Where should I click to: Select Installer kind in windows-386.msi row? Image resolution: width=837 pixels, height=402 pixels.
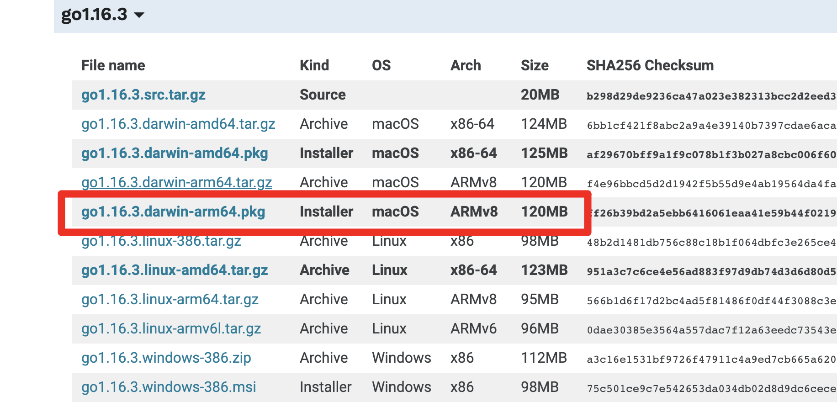(325, 387)
